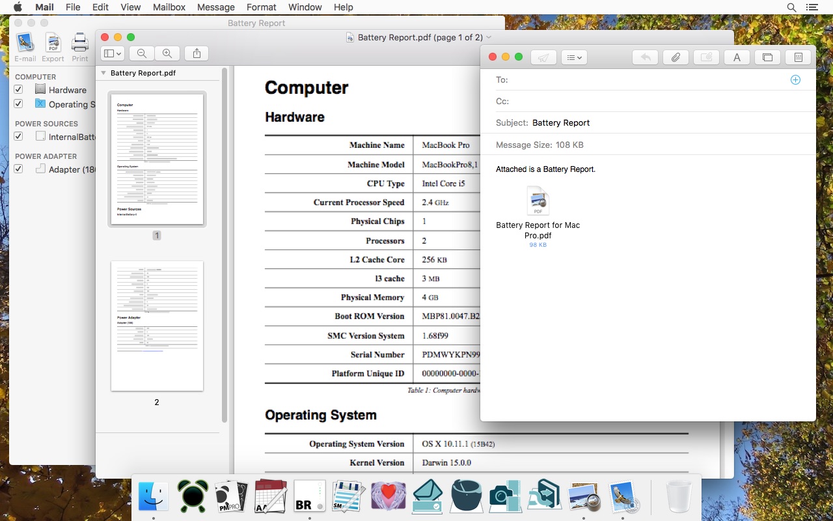Viewport: 833px width, 521px height.
Task: Open the Share button in Preview toolbar
Action: [x=197, y=54]
